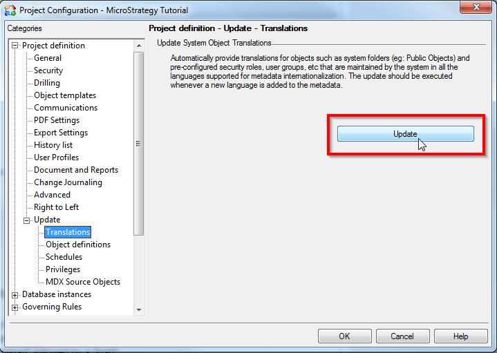Select the Security category
The height and width of the screenshot is (353, 497).
point(48,70)
